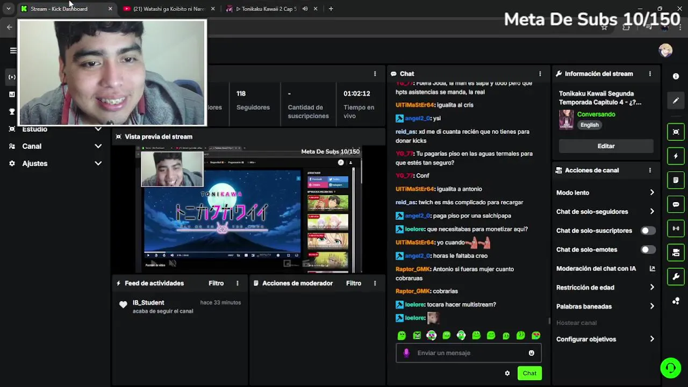Open the emoji picker in message box
Viewport: 688px width, 387px height.
pyautogui.click(x=532, y=353)
